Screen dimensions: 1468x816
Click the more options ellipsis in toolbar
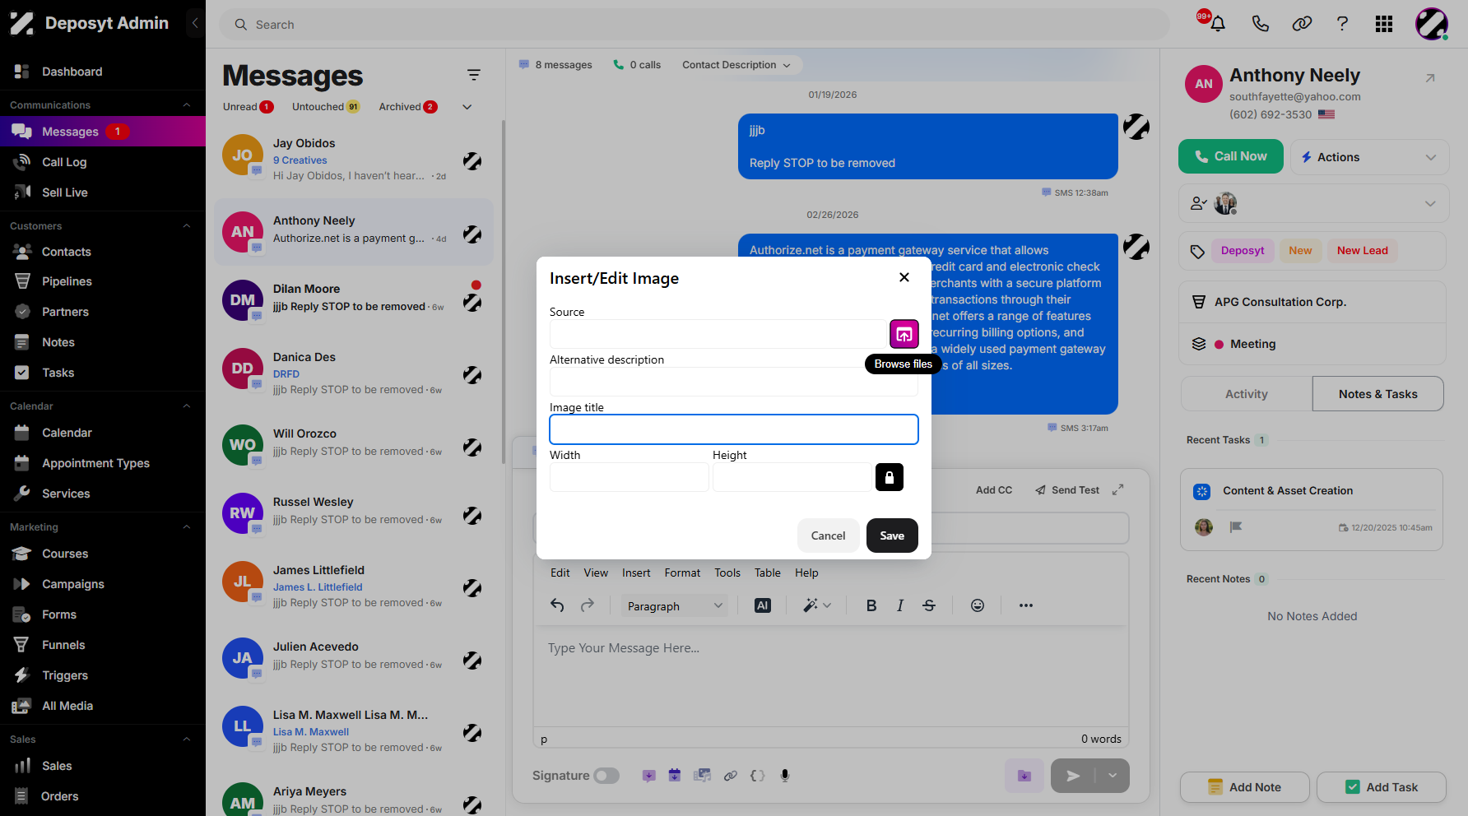click(x=1025, y=605)
